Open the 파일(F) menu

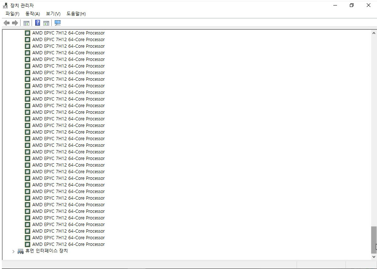coord(12,14)
